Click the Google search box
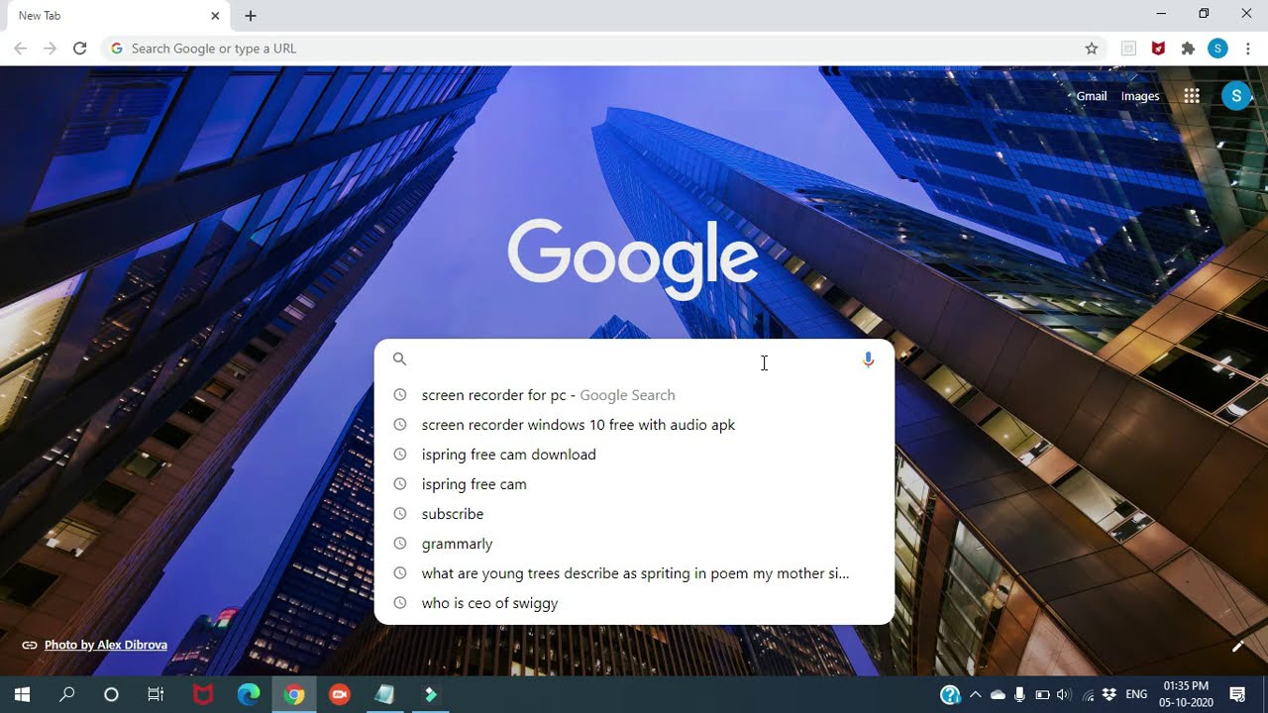 tap(634, 359)
